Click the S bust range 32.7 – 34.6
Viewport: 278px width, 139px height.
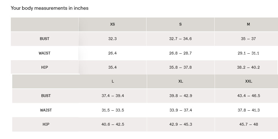180,39
